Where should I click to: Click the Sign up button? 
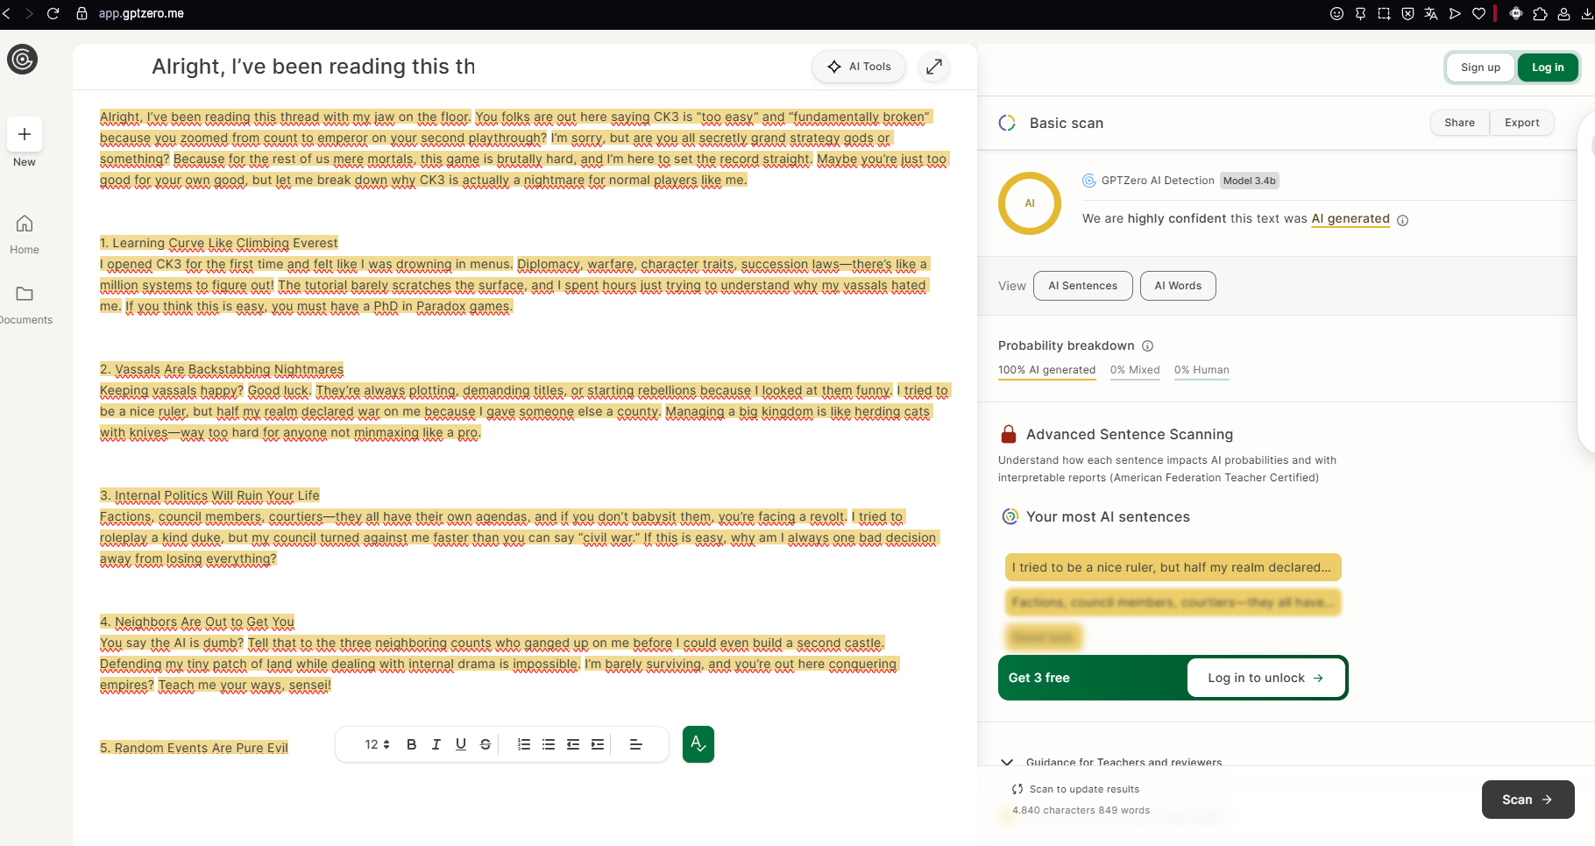[1480, 68]
